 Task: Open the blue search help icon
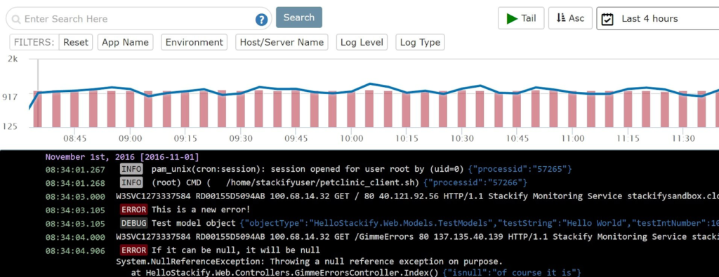pyautogui.click(x=261, y=20)
